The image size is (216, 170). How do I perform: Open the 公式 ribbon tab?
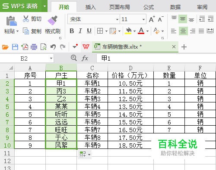pyautogui.click(x=149, y=7)
